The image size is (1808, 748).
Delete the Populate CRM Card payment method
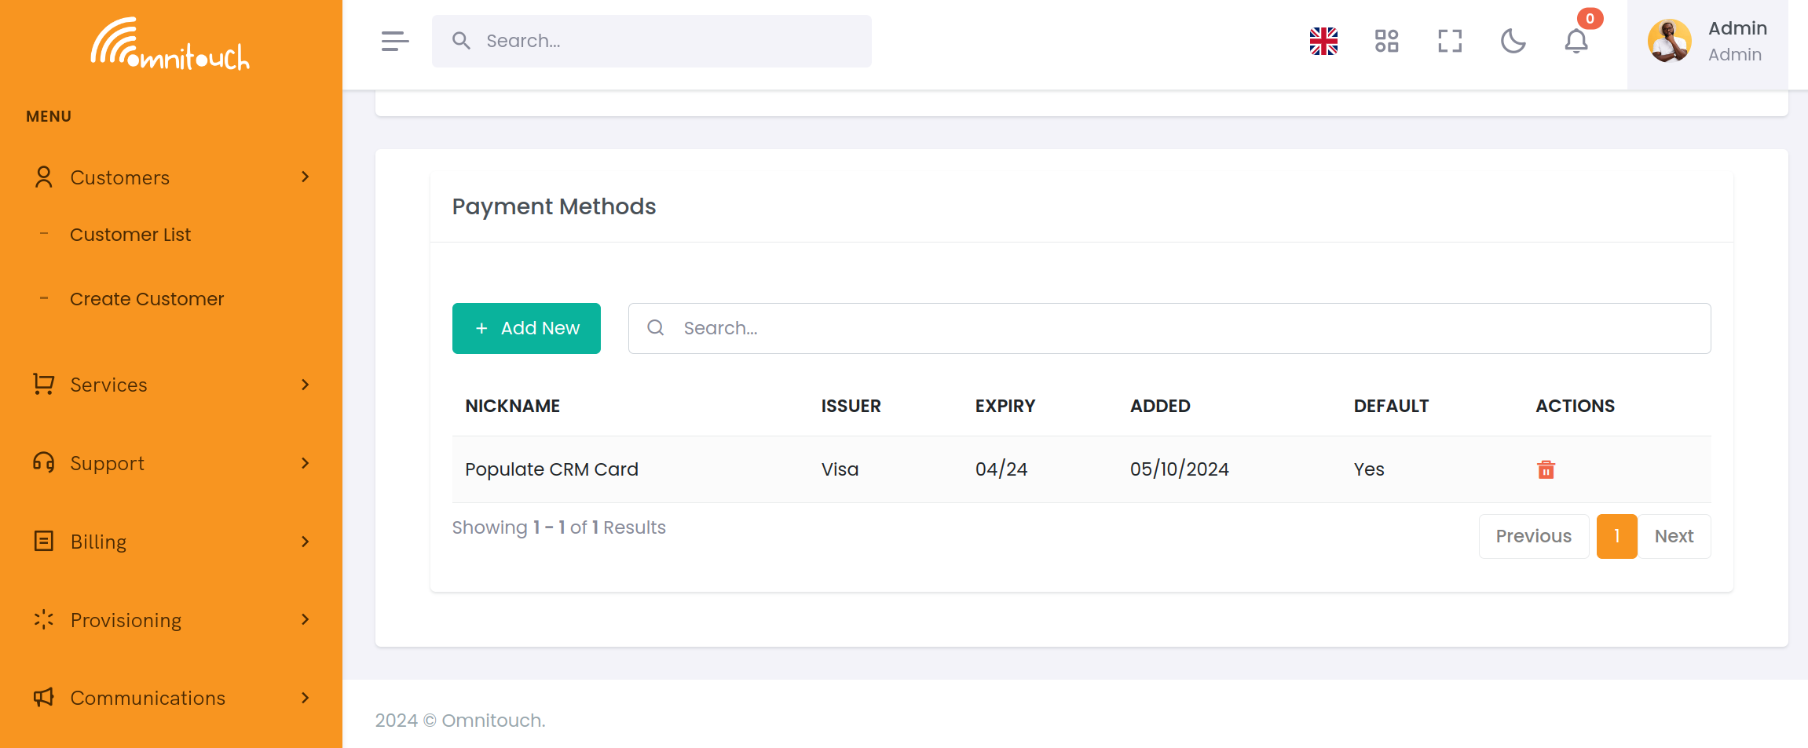(1546, 469)
